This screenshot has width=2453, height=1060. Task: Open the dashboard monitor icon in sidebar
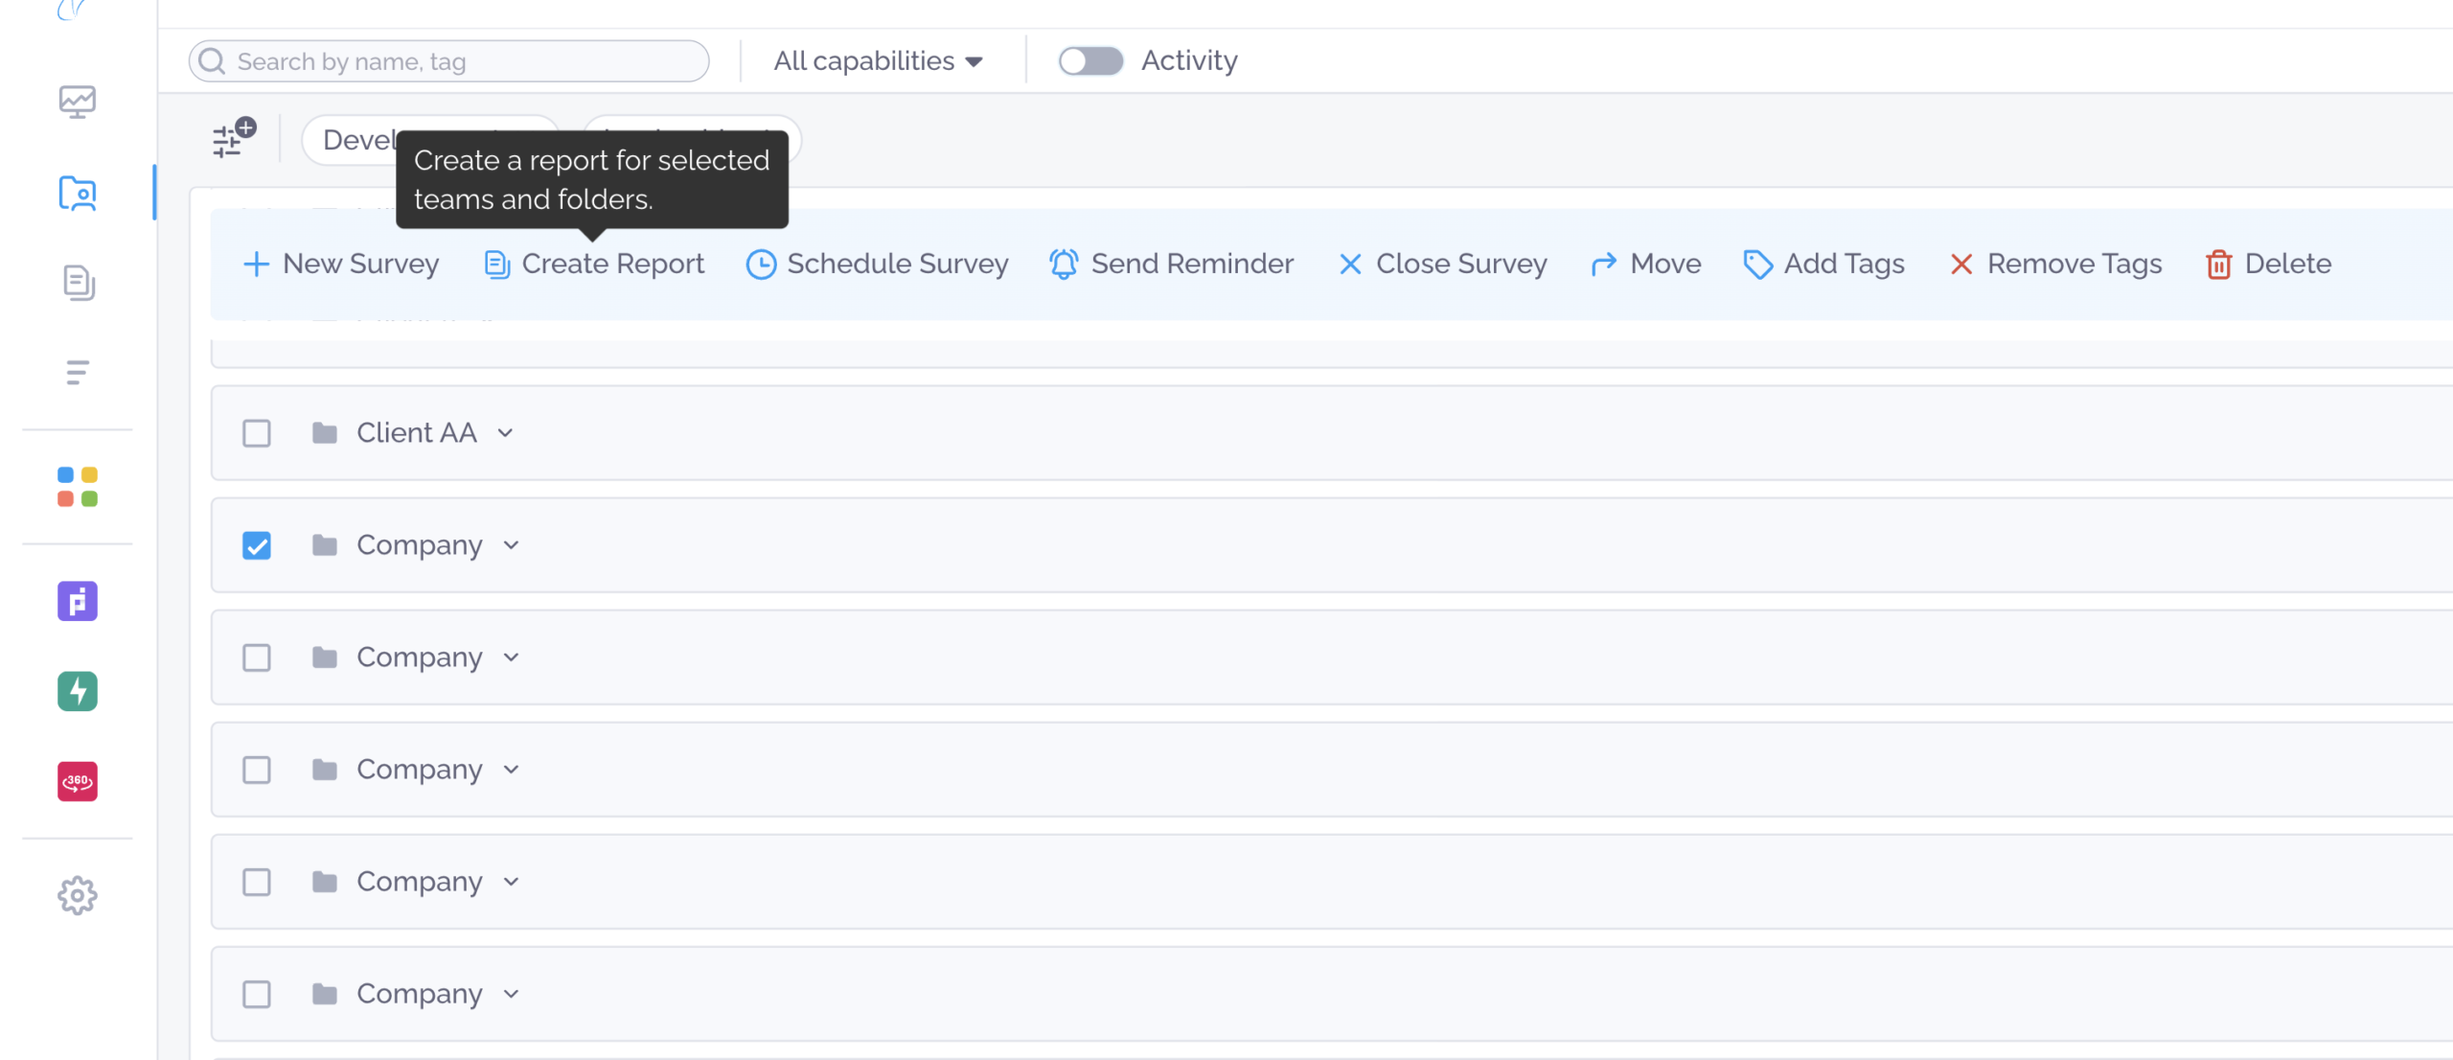[x=77, y=101]
